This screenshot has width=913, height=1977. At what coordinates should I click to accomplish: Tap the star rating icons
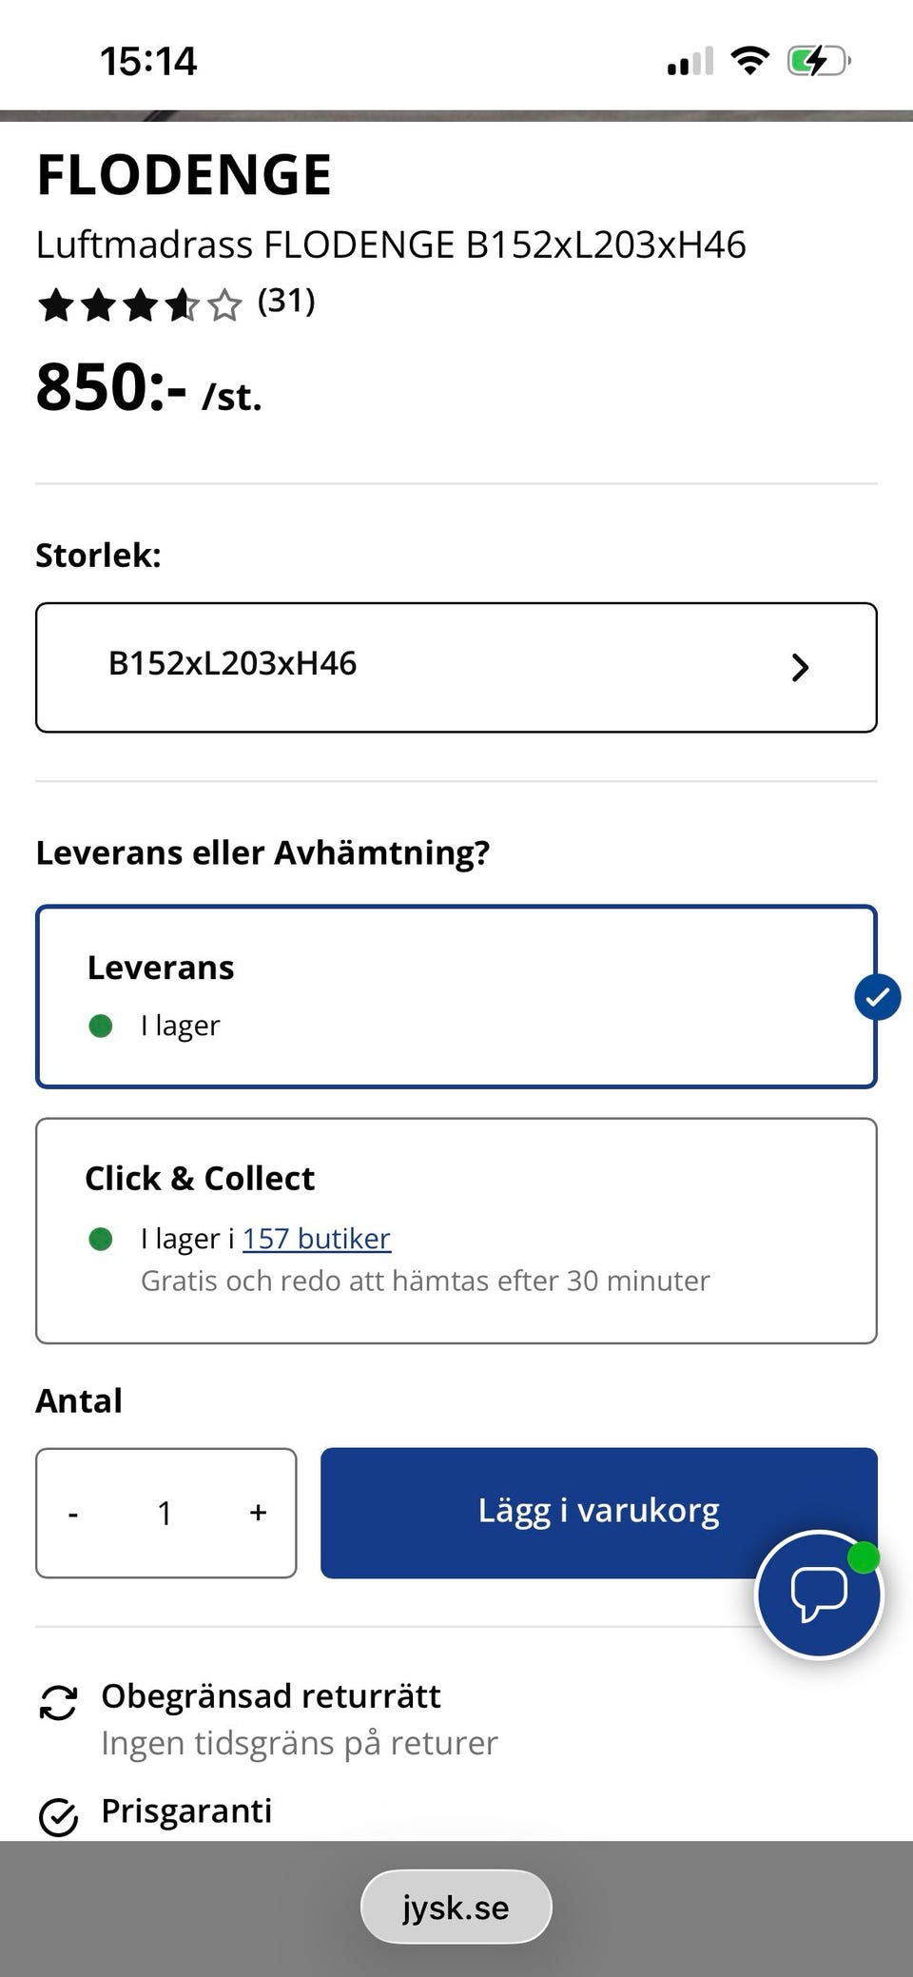(x=140, y=306)
